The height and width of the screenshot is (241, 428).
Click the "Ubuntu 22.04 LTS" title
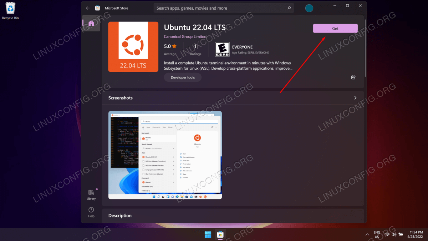pyautogui.click(x=195, y=27)
